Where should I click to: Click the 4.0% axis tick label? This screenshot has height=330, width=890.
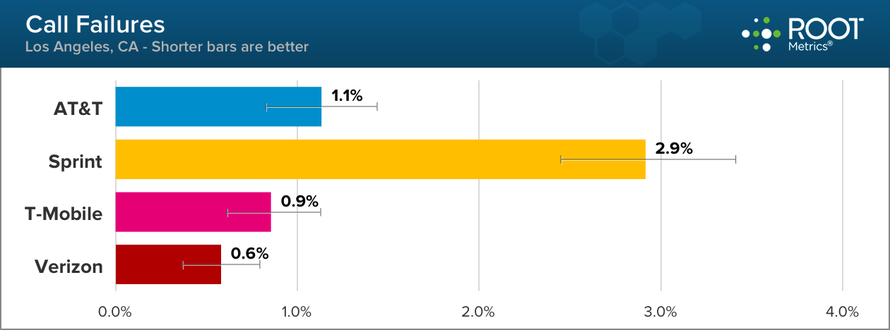[843, 311]
